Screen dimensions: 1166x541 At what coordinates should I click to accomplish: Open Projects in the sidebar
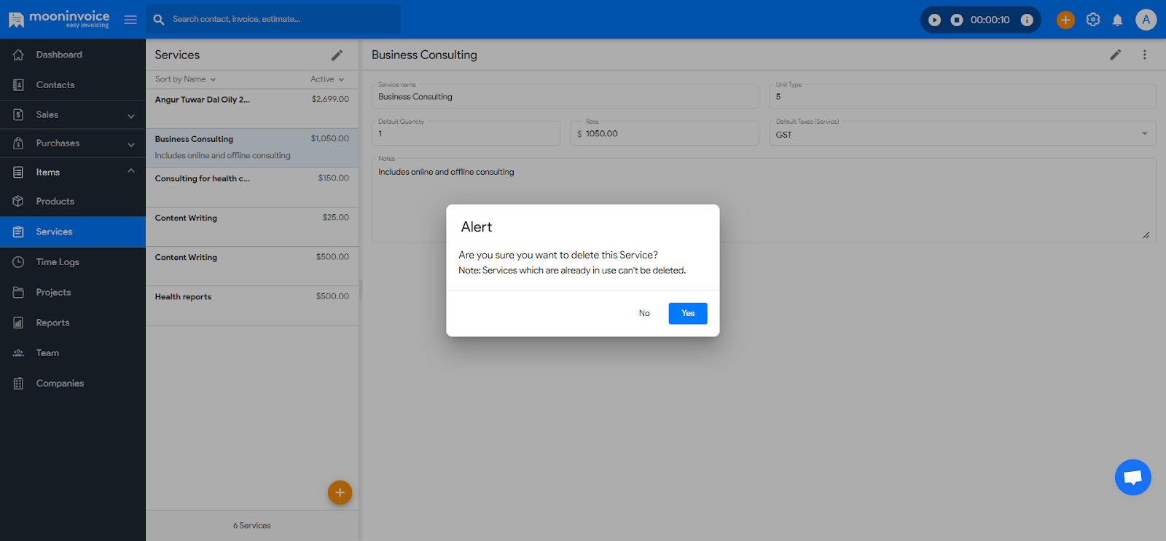tap(73, 293)
